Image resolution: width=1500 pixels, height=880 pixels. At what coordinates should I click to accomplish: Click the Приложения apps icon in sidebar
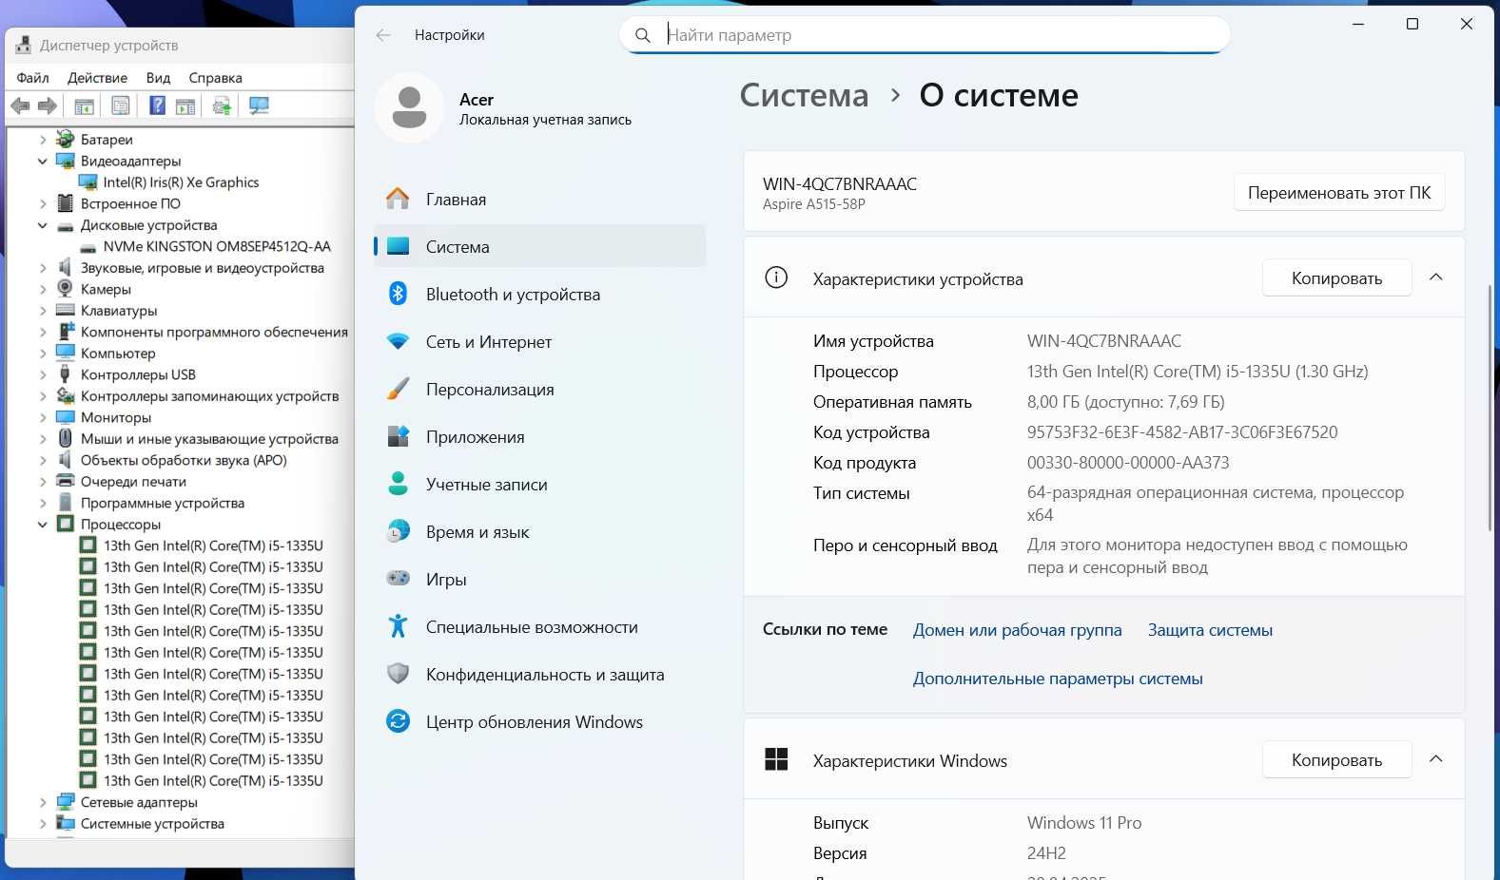coord(398,436)
